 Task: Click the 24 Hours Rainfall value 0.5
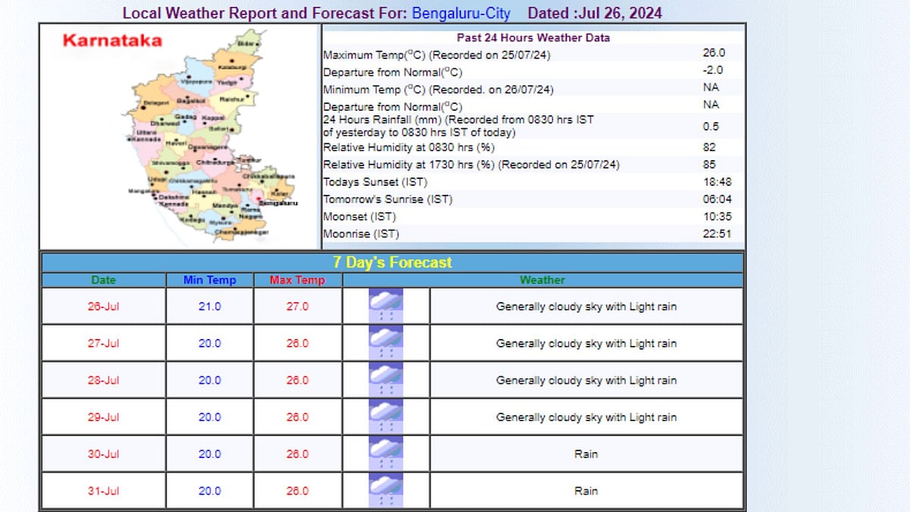pos(711,127)
